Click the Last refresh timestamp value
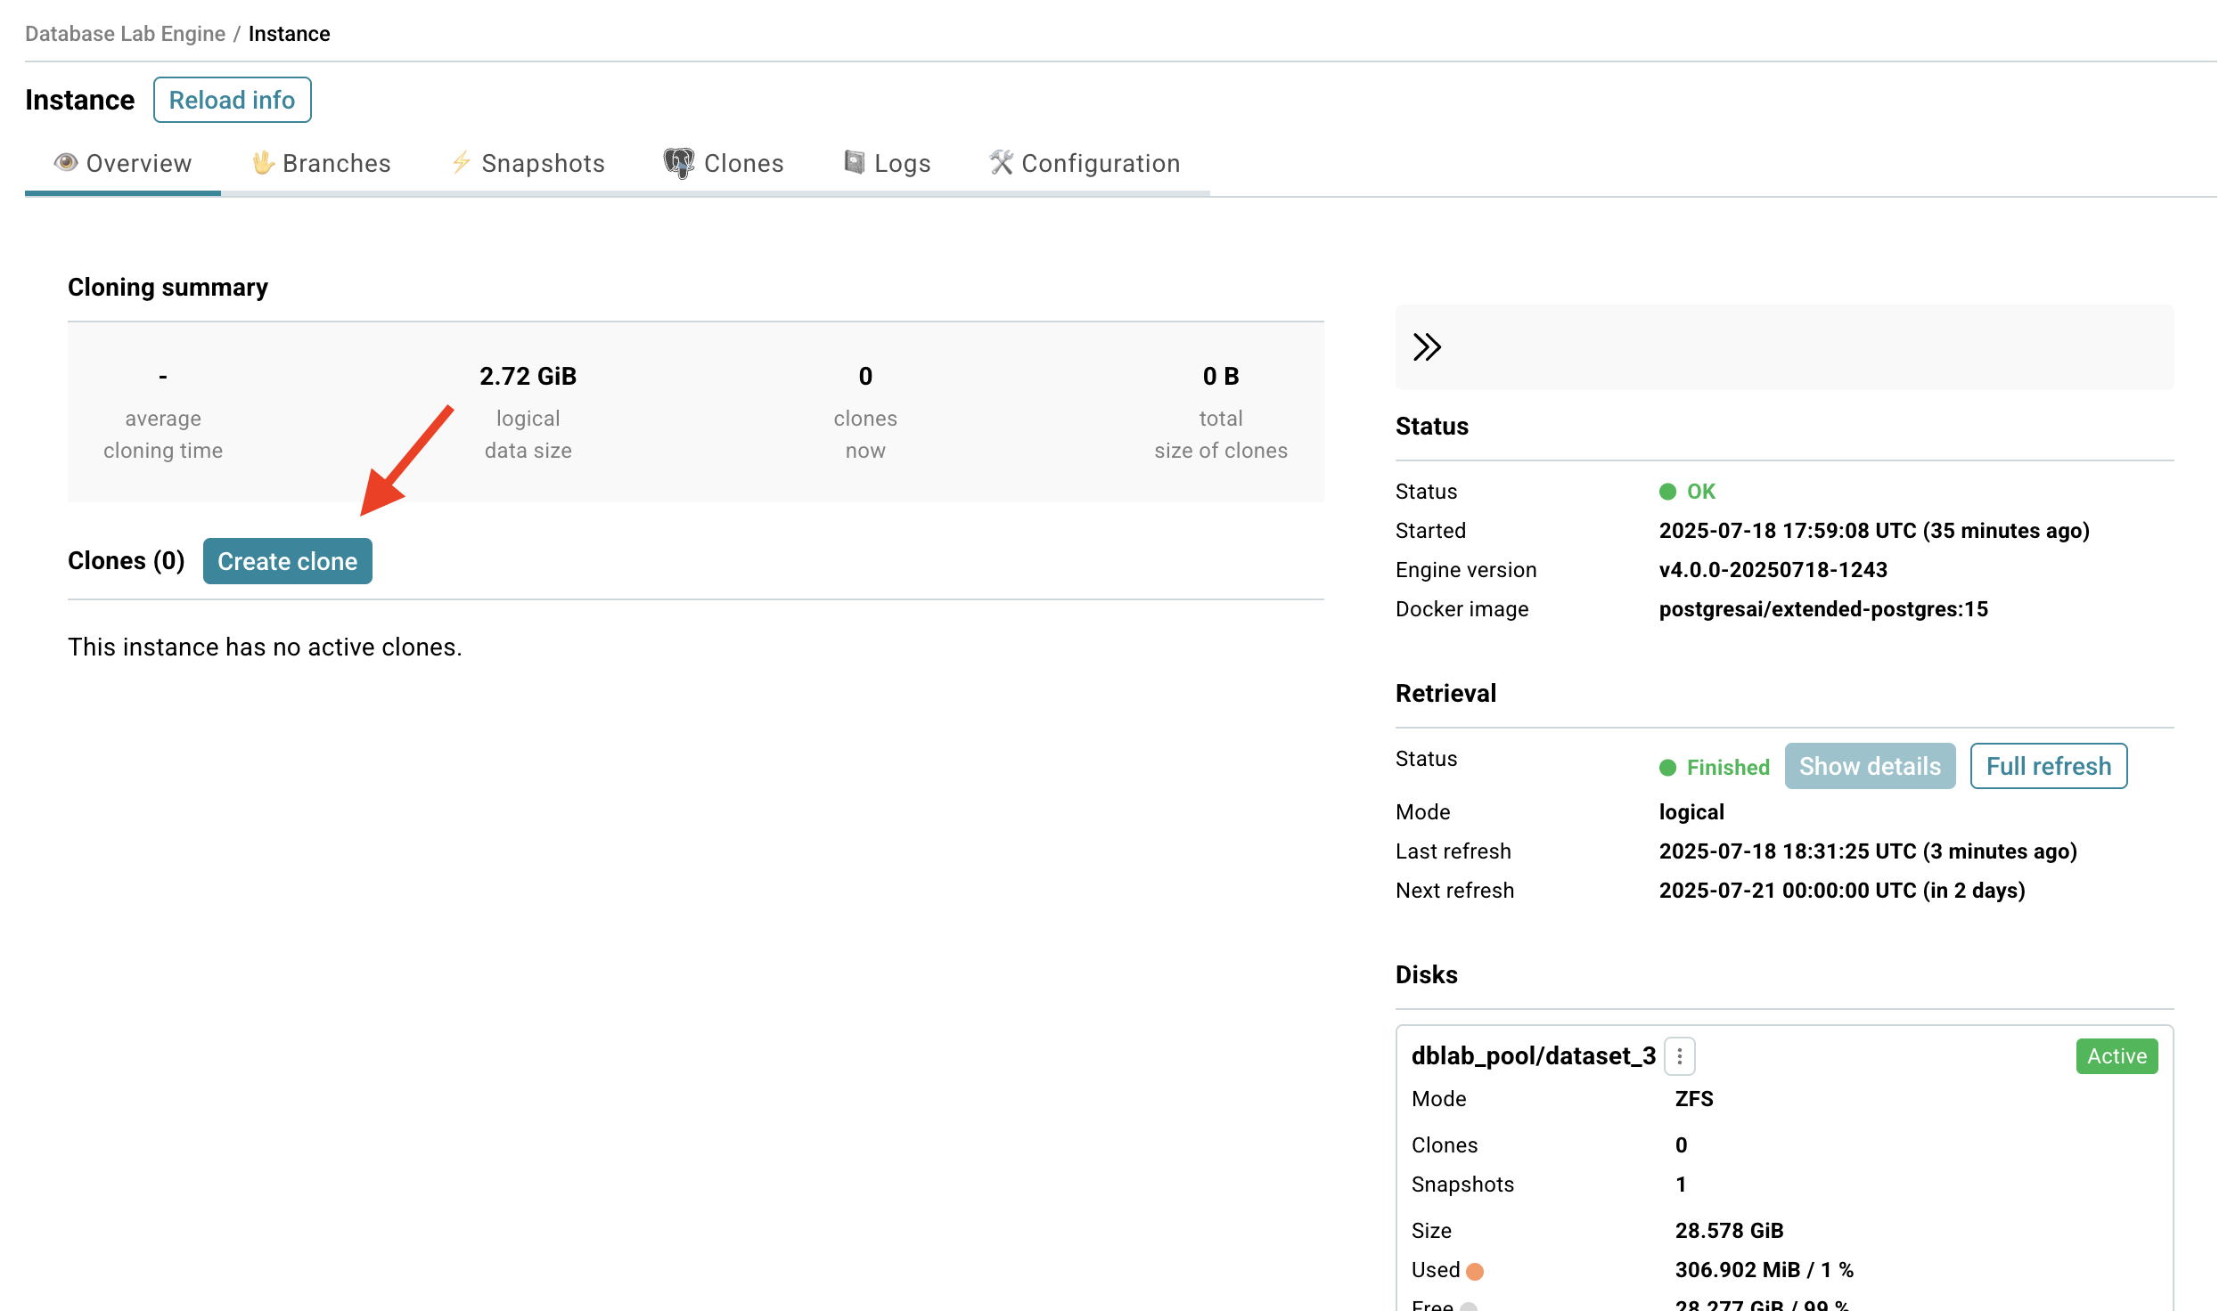 click(1868, 851)
